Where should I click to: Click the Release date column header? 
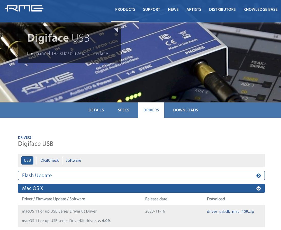coord(156,199)
